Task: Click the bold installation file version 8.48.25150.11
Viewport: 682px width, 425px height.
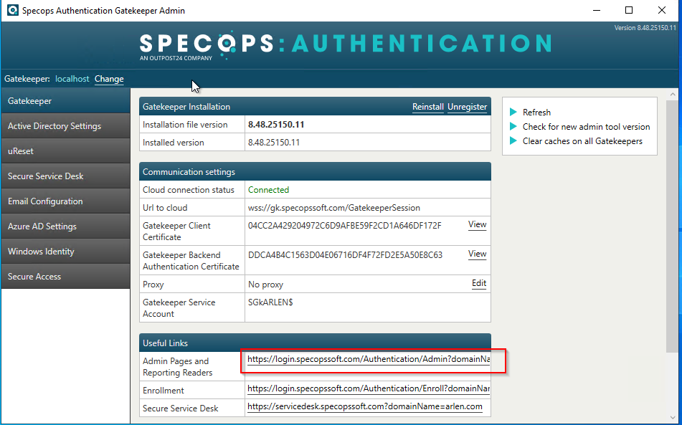Action: coord(276,125)
